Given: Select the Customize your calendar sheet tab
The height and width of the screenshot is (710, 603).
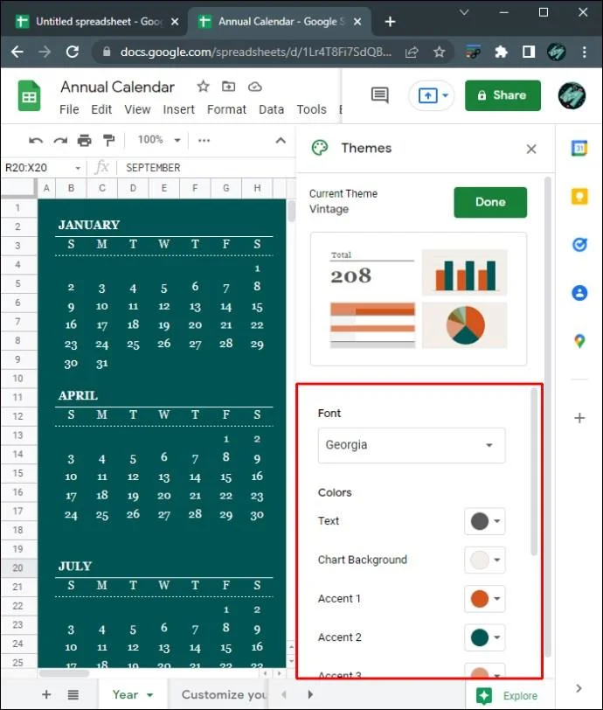Looking at the screenshot, I should coord(224,694).
